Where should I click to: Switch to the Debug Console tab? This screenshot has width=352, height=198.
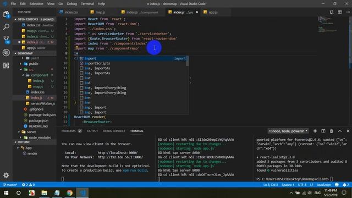point(114,131)
